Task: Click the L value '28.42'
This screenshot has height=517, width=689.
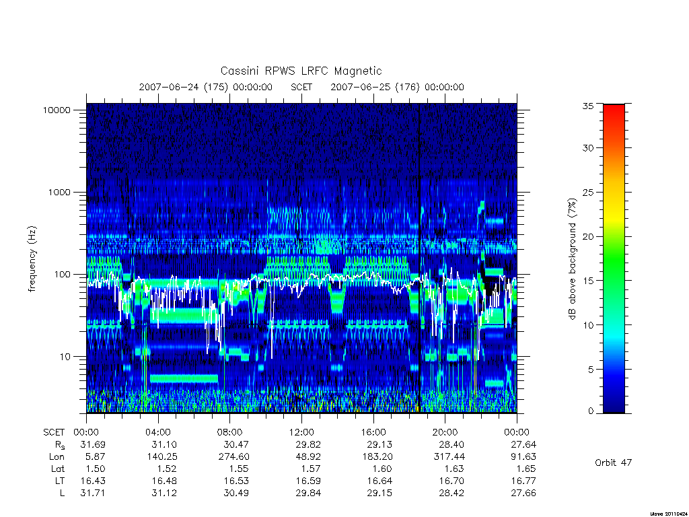Action: pos(451,493)
